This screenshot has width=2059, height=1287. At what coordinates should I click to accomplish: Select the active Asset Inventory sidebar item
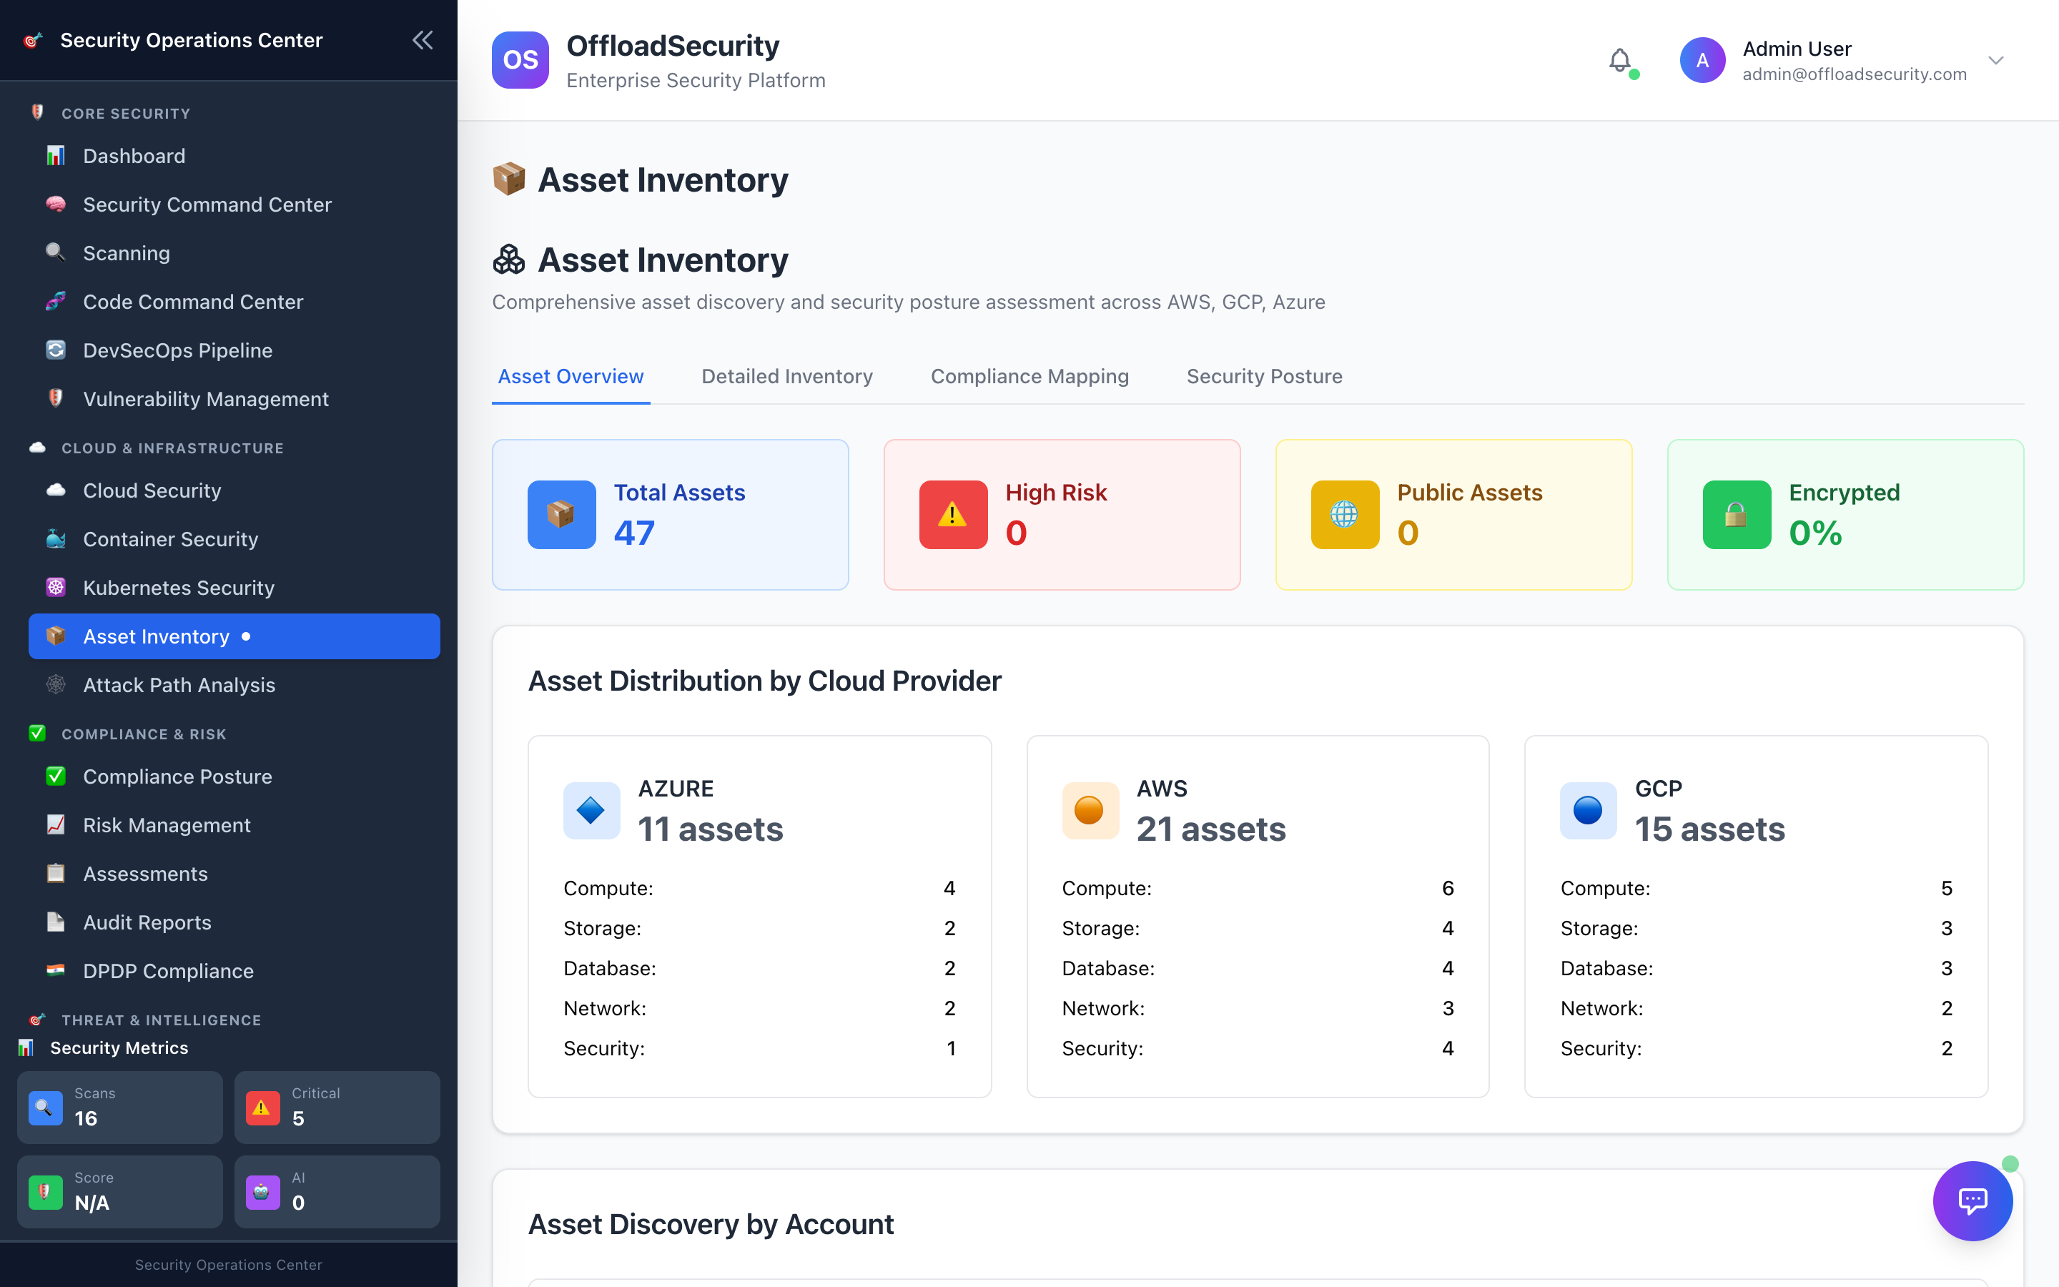coord(234,636)
